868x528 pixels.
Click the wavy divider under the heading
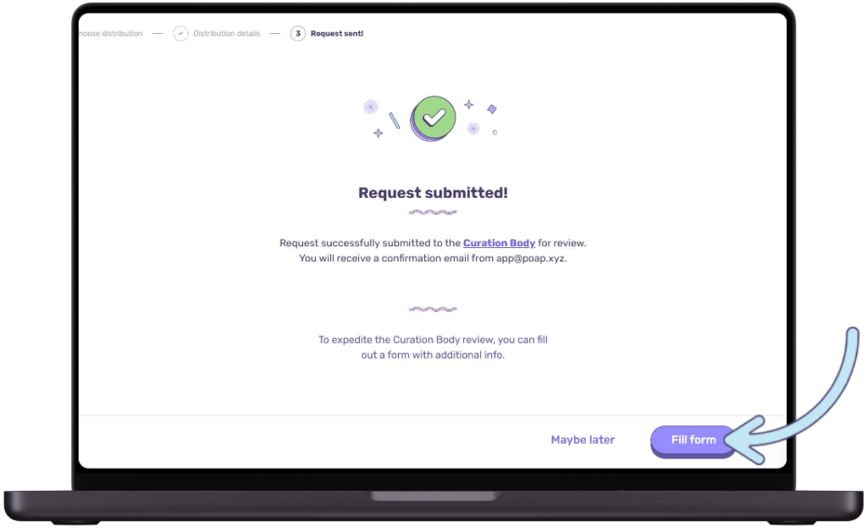433,212
